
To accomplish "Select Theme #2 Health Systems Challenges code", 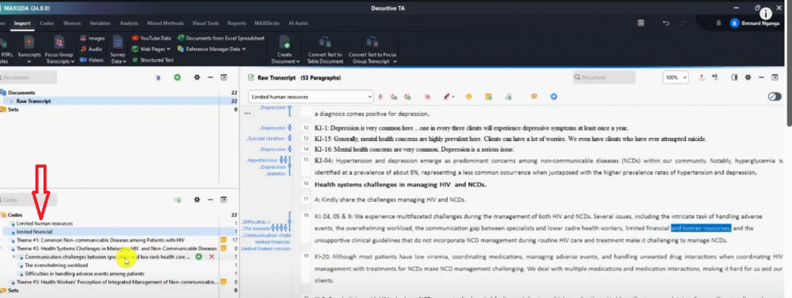I will tap(117, 248).
